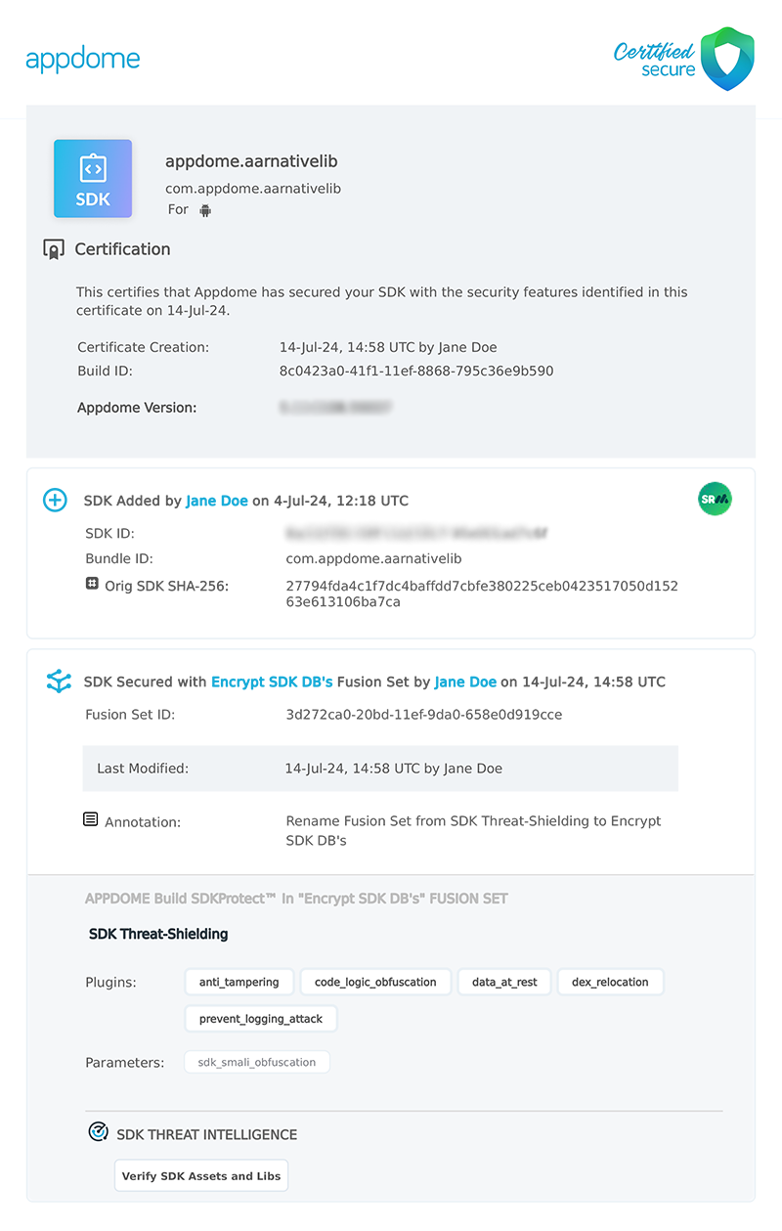Click the Android icon next to 'For'
782x1231 pixels.
pyautogui.click(x=204, y=209)
